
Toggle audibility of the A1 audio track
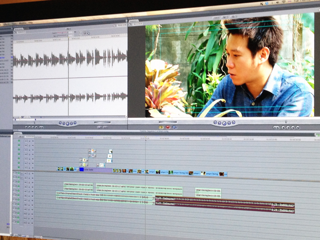click(x=19, y=173)
